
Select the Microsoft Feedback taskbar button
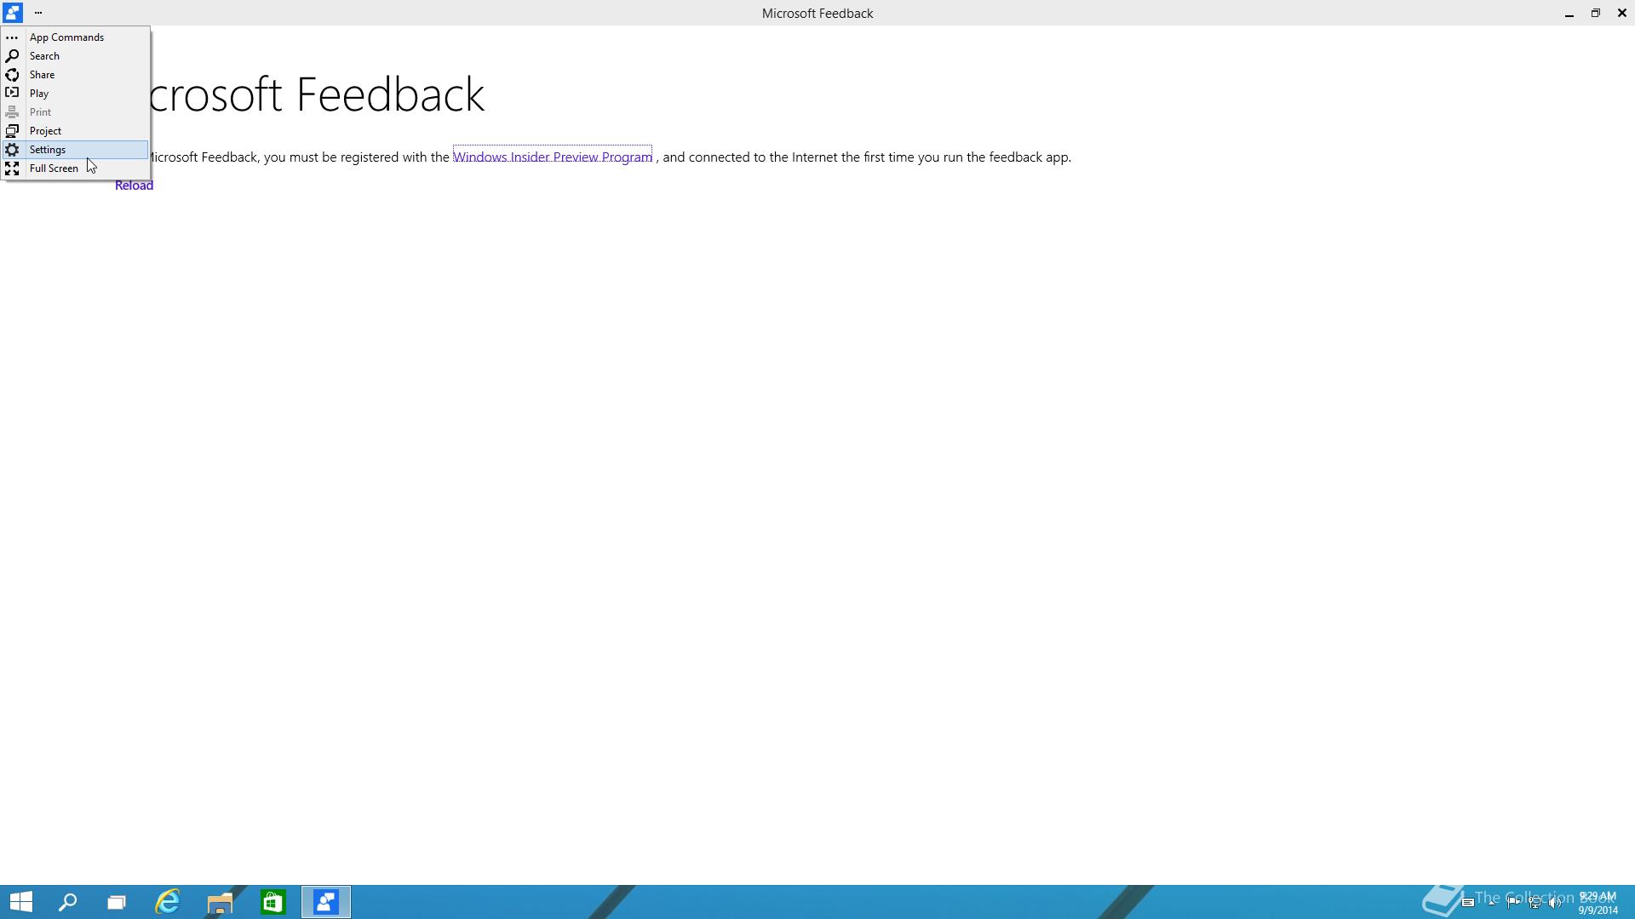[x=326, y=902]
